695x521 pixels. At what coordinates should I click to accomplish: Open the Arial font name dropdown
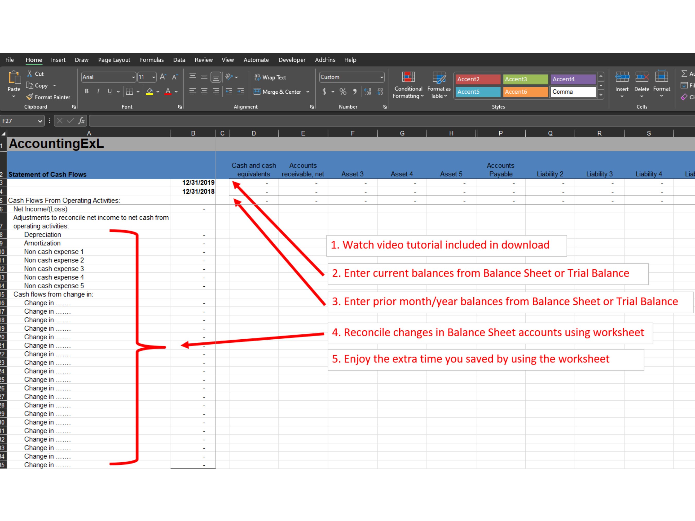pos(133,77)
